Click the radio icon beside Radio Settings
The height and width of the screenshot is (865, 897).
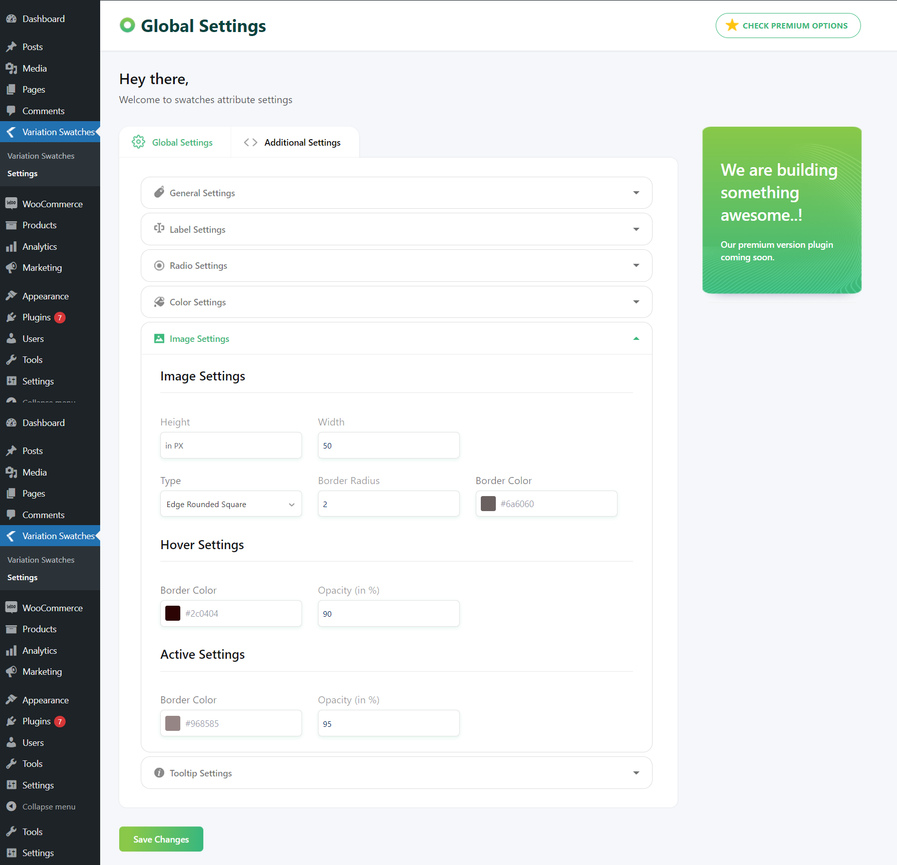159,265
